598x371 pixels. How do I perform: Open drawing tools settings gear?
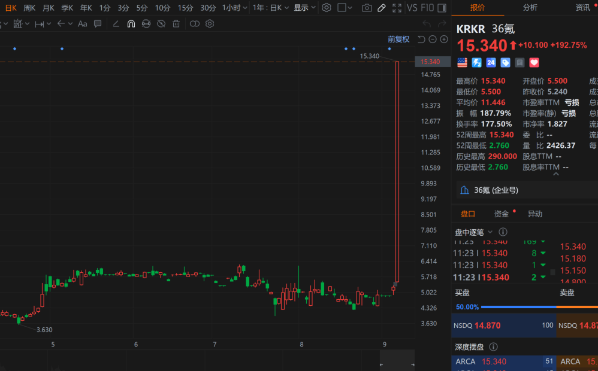[x=210, y=23]
